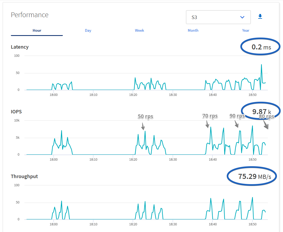Switch to the Week tab
This screenshot has width=283, height=232.
(x=140, y=30)
